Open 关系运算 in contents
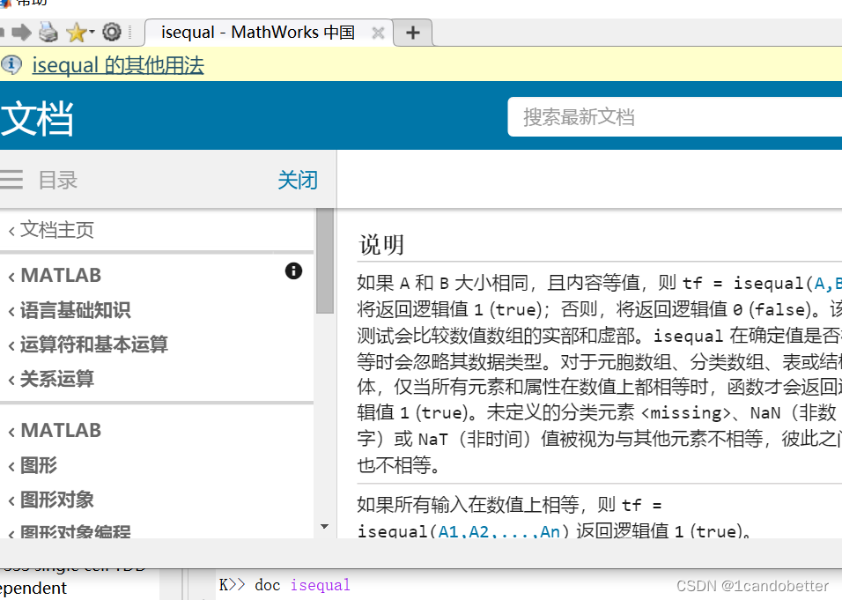 point(56,379)
